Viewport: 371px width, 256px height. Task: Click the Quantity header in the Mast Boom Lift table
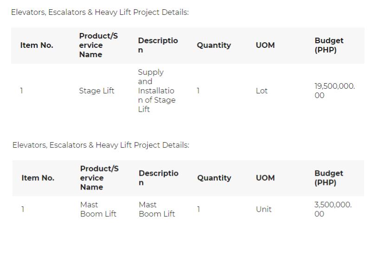[214, 178]
